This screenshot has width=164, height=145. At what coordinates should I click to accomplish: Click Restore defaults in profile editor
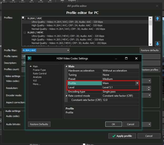150,50
